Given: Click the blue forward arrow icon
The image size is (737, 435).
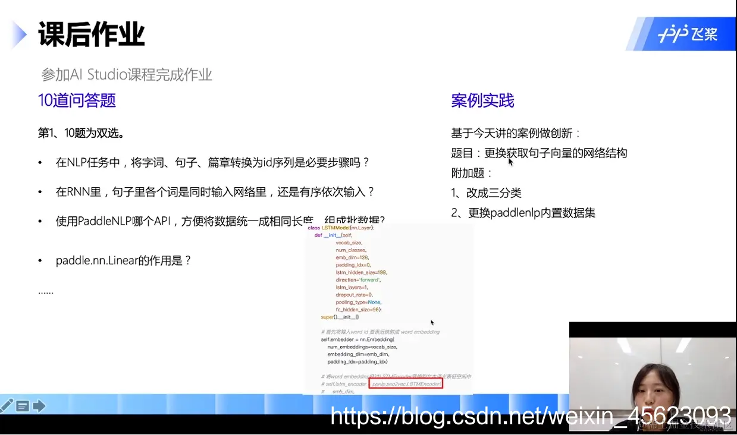Looking at the screenshot, I should pyautogui.click(x=38, y=405).
